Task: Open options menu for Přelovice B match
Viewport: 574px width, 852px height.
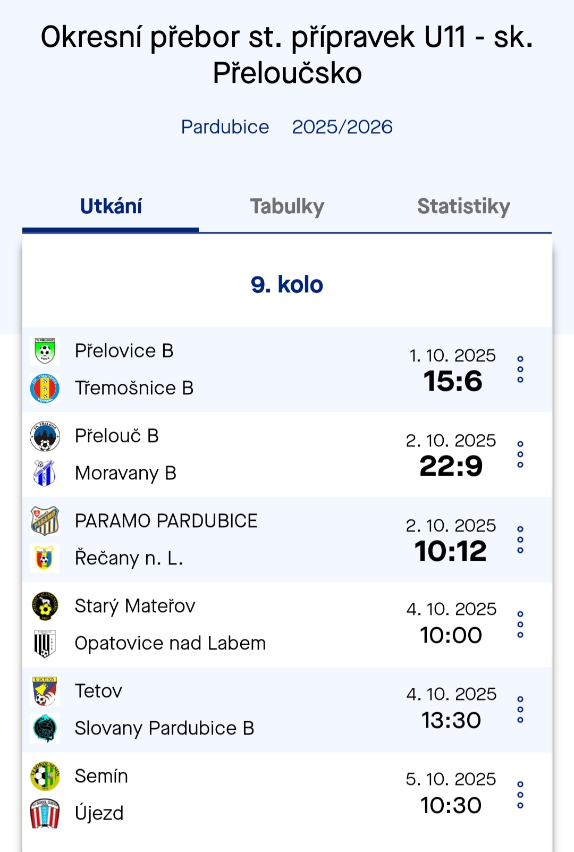Action: click(x=520, y=369)
